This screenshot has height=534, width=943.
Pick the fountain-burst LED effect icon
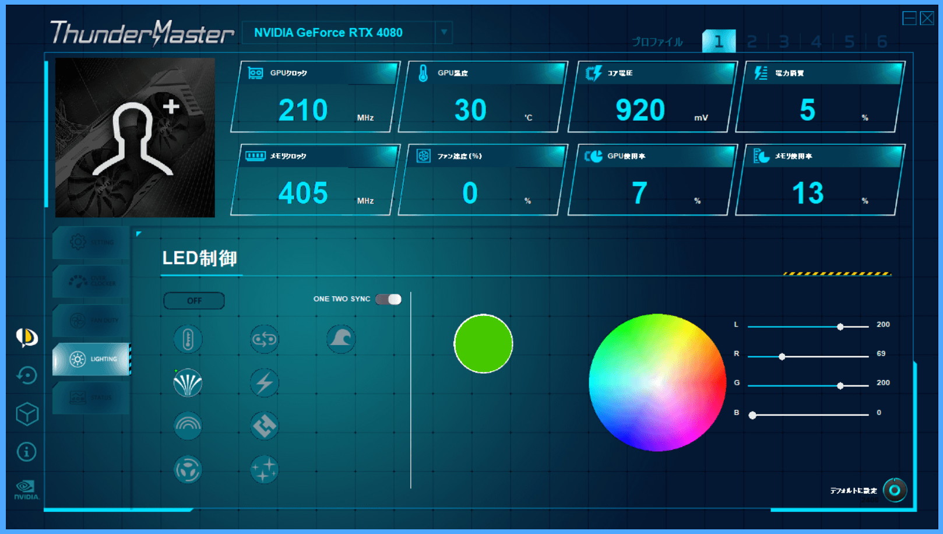tap(188, 383)
